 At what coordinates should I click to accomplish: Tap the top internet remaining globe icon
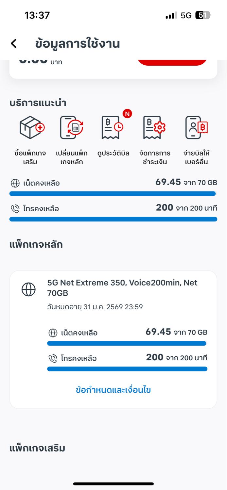[15, 183]
